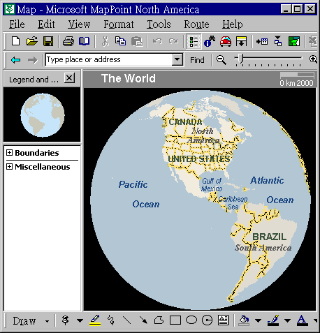
Task: Open the place or address dropdown arrow
Action: click(x=177, y=59)
